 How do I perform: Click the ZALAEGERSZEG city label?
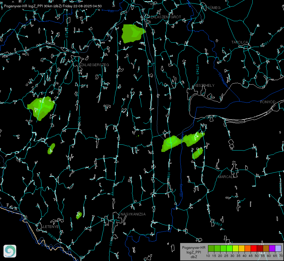click(95, 65)
